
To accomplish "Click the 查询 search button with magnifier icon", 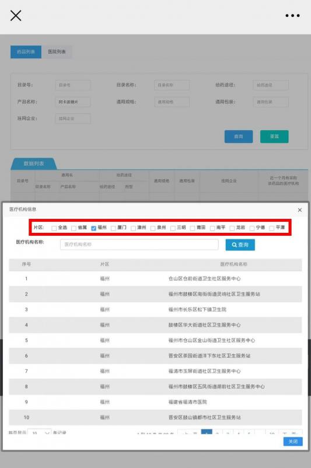I will (x=240, y=245).
